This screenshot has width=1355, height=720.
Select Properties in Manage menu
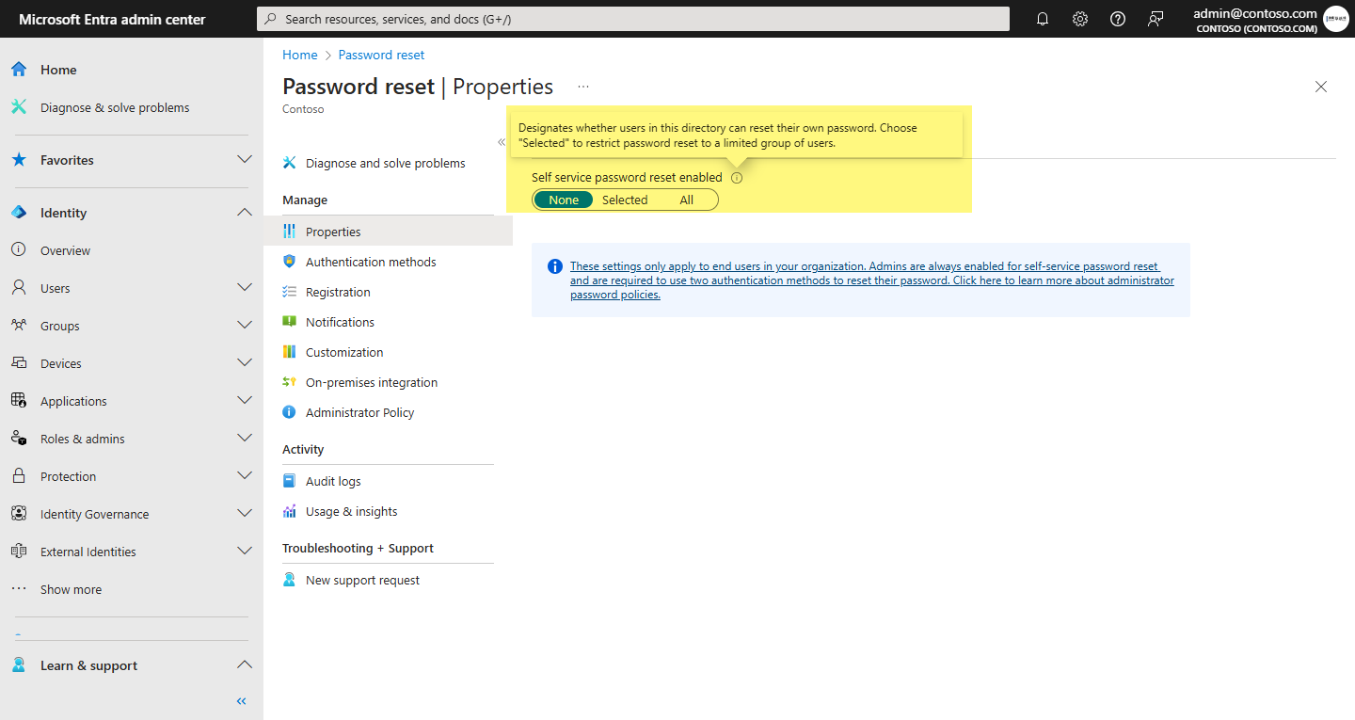388,232
